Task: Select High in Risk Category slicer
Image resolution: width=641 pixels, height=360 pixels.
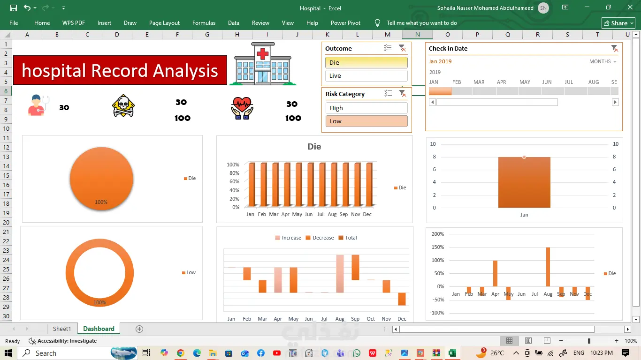Action: (366, 108)
